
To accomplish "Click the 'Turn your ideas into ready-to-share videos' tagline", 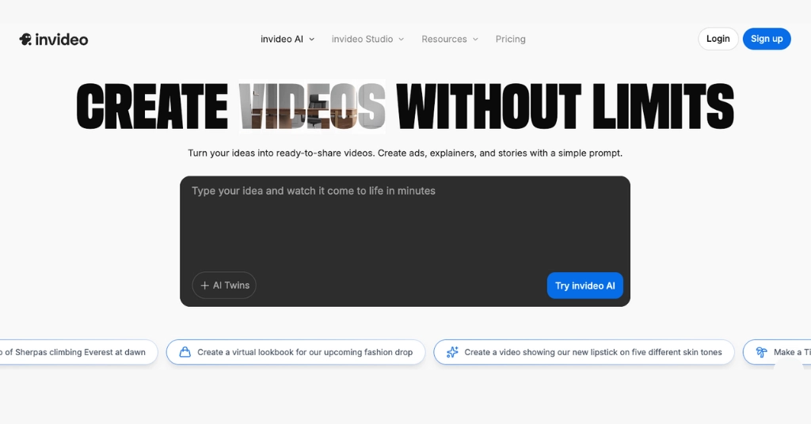I will click(x=405, y=153).
